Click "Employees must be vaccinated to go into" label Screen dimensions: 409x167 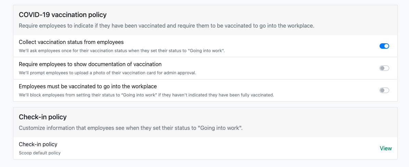click(x=88, y=86)
